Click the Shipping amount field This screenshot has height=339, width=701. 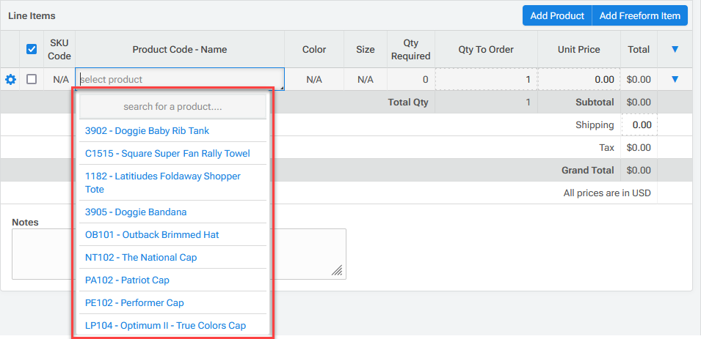click(x=640, y=125)
